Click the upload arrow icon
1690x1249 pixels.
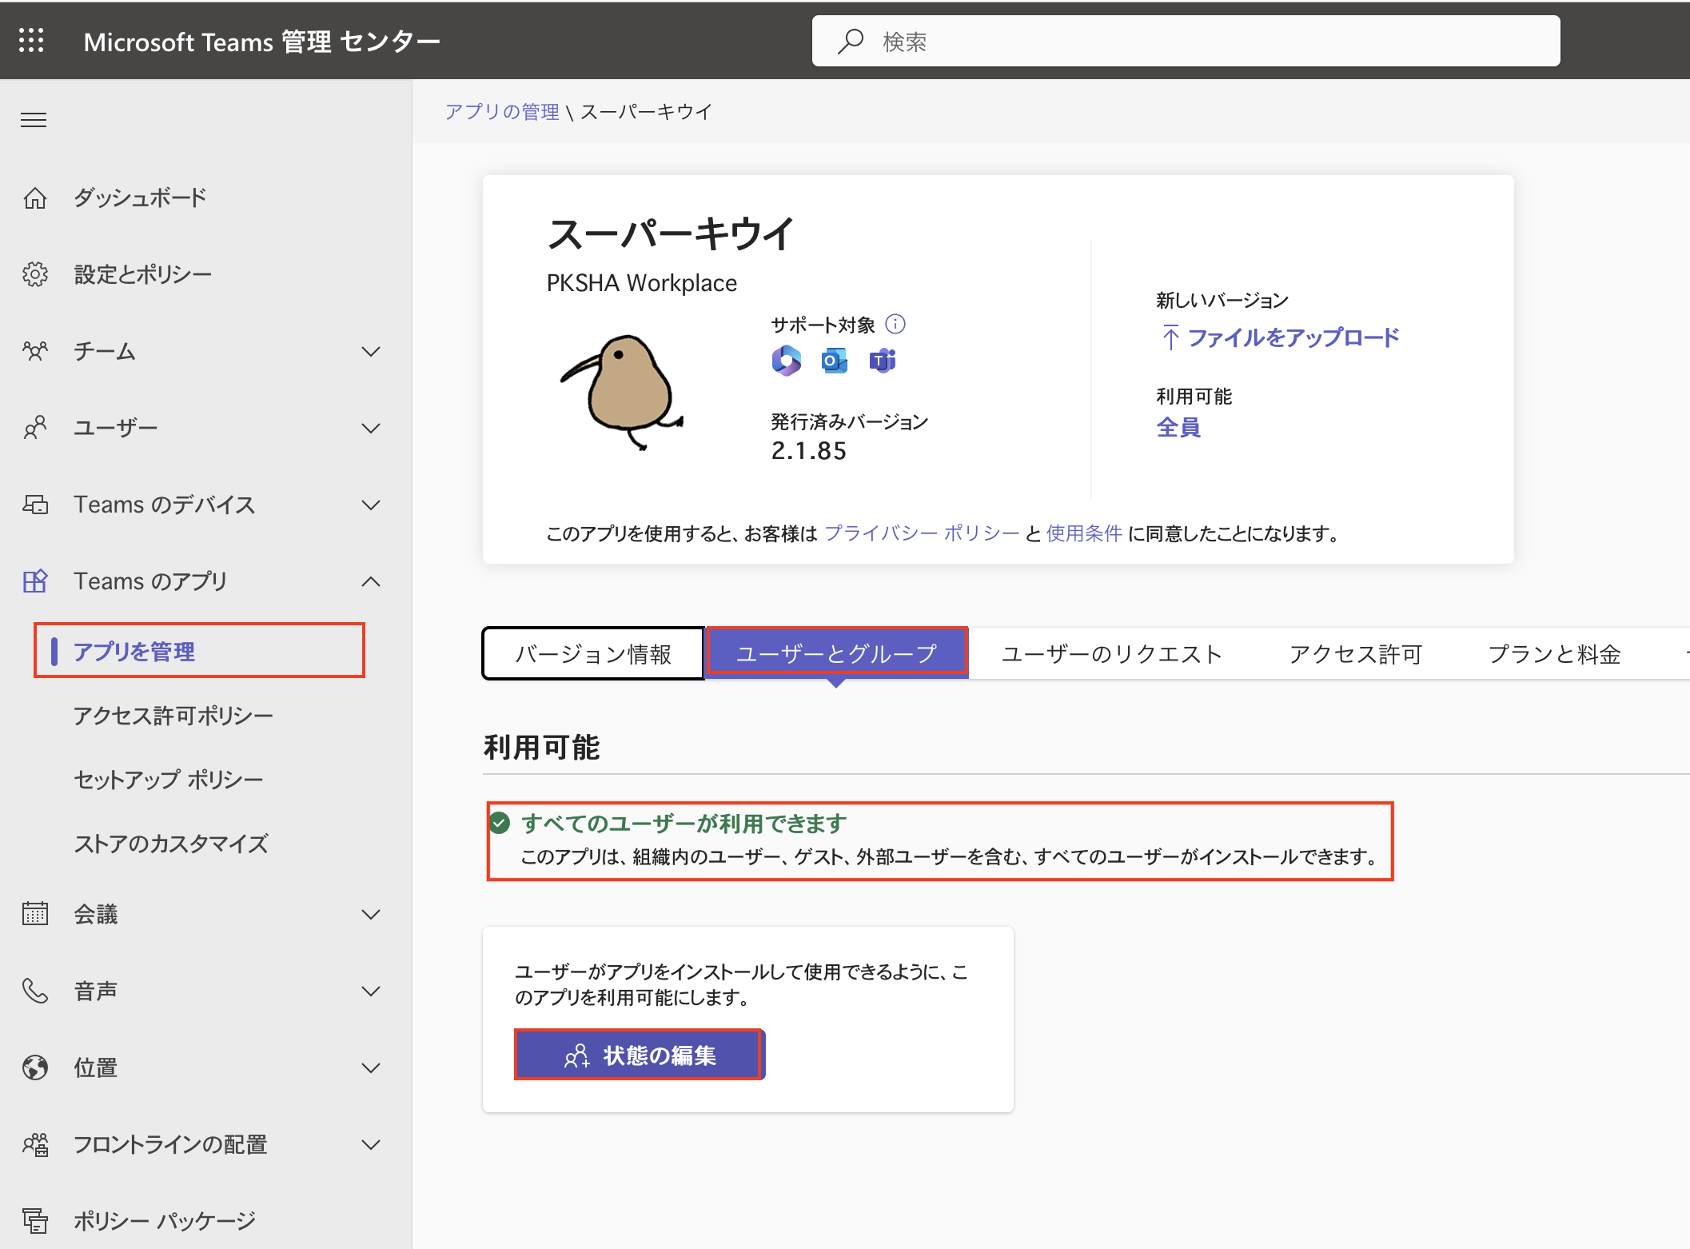click(1170, 337)
